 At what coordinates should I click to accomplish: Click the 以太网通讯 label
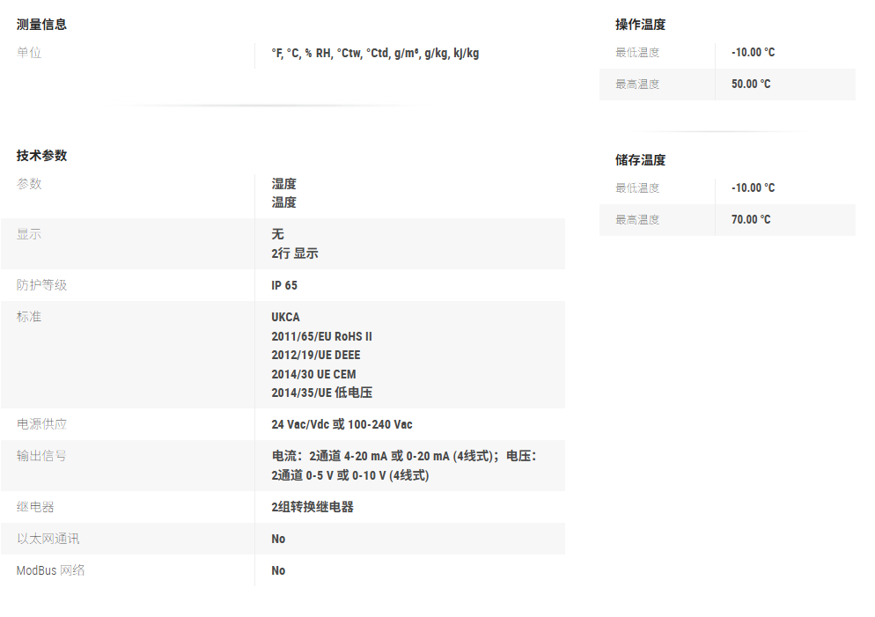48,539
